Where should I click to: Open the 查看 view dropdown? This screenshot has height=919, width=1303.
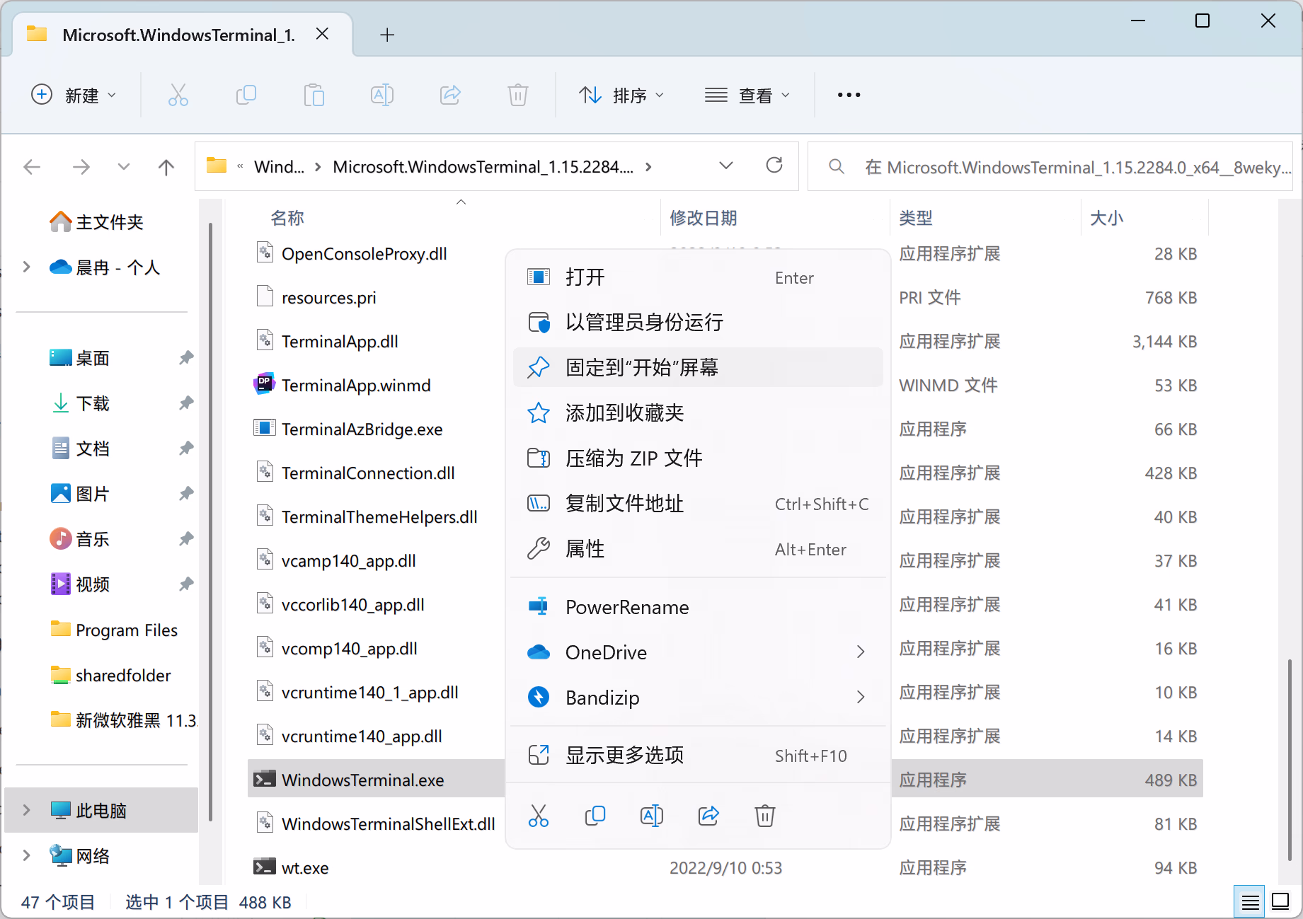click(x=747, y=95)
